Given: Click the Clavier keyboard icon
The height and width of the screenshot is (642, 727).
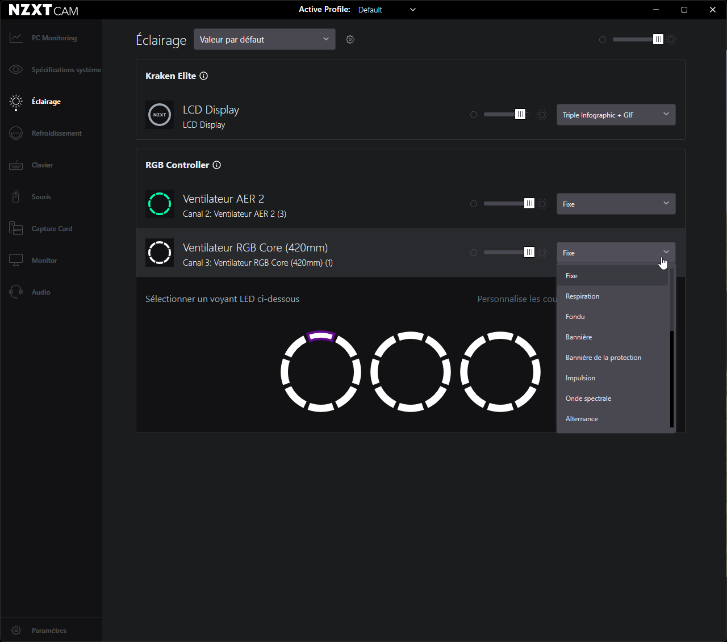Looking at the screenshot, I should (x=16, y=165).
